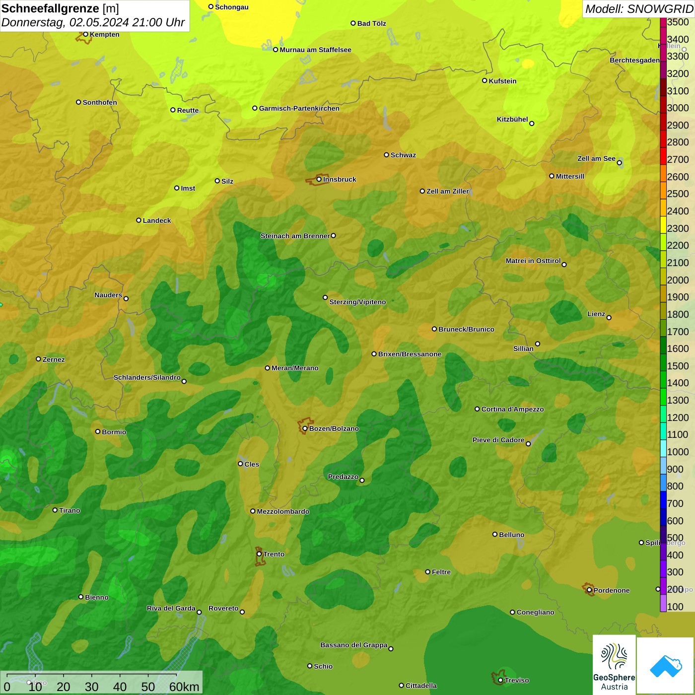Click the Rovereto label
The height and width of the screenshot is (695, 695).
point(223,608)
